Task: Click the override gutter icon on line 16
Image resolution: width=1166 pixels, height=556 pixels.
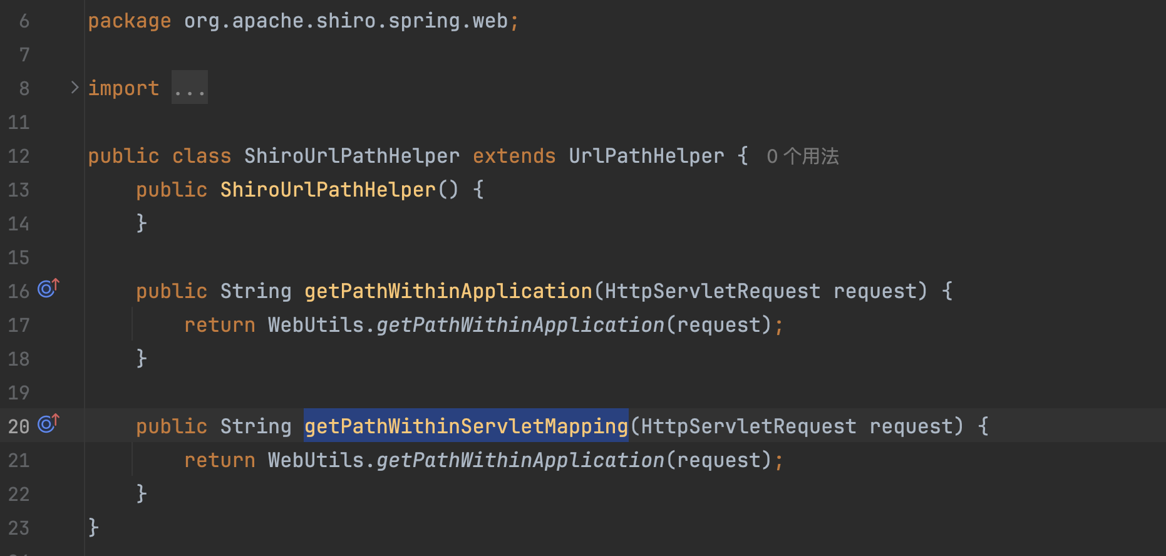Action: point(48,289)
